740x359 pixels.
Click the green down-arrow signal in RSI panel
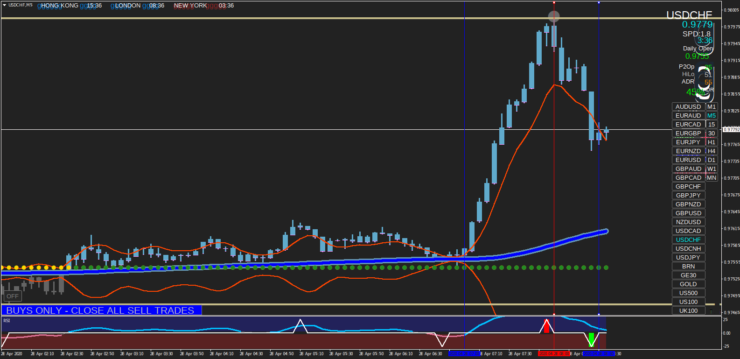pyautogui.click(x=591, y=339)
